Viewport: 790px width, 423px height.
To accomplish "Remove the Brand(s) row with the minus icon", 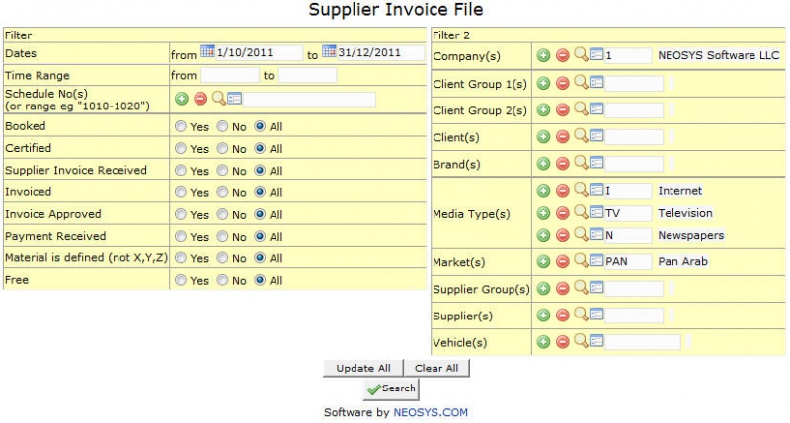I will click(x=562, y=163).
